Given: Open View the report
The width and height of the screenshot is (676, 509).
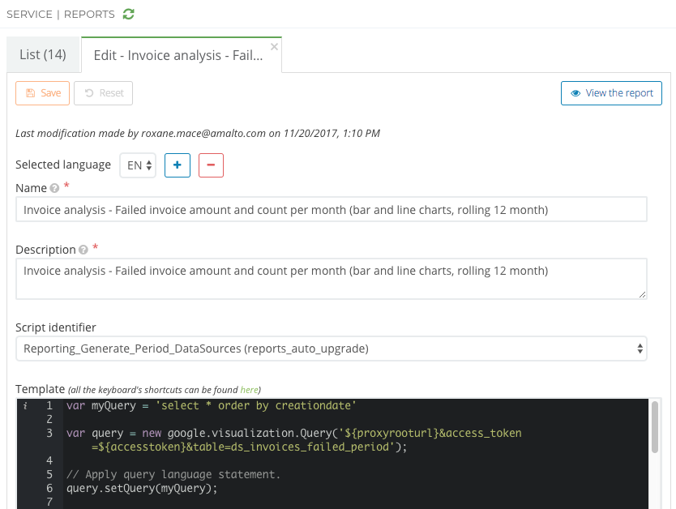Looking at the screenshot, I should 611,93.
